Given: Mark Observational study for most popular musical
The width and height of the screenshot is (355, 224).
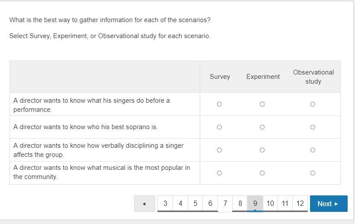Looking at the screenshot, I should (313, 173).
